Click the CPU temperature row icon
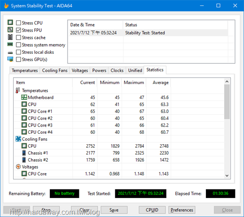The height and width of the screenshot is (217, 244). point(24,104)
